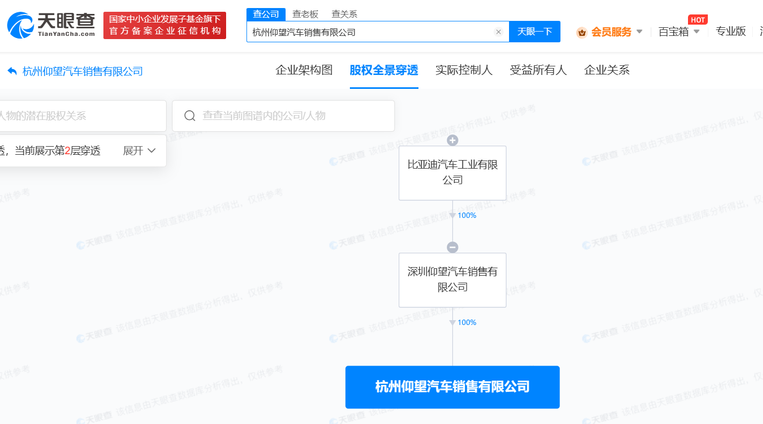The image size is (763, 424).
Task: Select the 查公司 search tab
Action: (x=266, y=14)
